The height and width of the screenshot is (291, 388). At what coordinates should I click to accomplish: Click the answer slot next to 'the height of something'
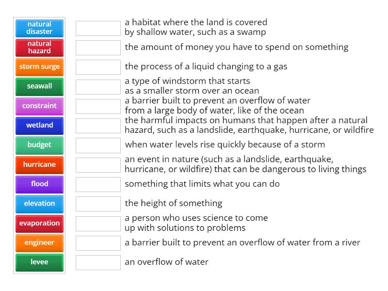(98, 203)
